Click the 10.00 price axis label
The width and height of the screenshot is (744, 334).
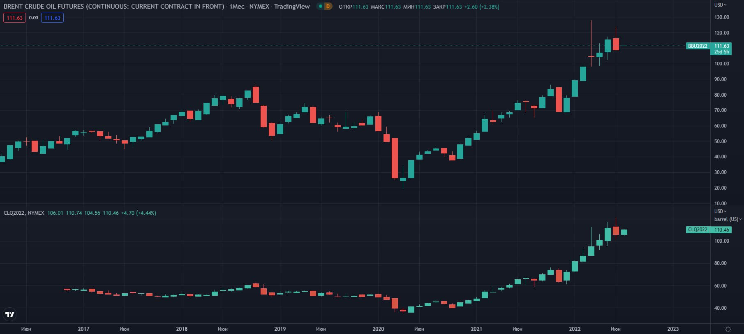722,204
